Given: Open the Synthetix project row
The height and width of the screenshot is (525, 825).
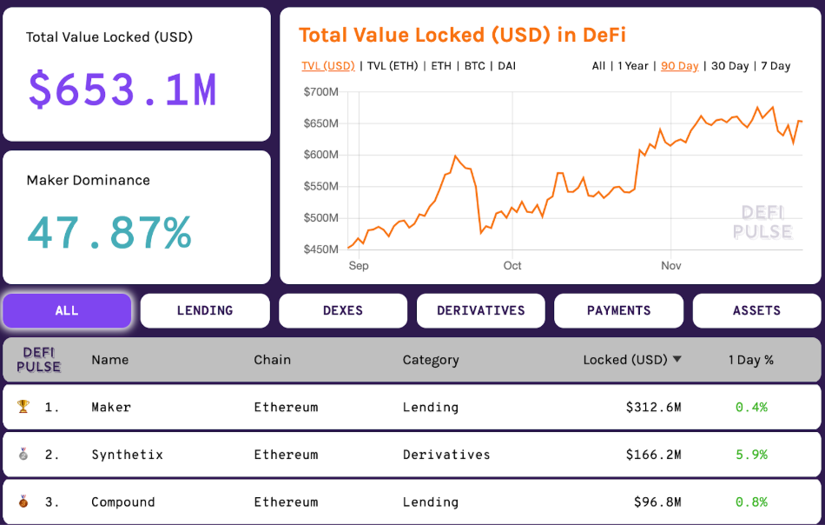Looking at the screenshot, I should pyautogui.click(x=412, y=455).
